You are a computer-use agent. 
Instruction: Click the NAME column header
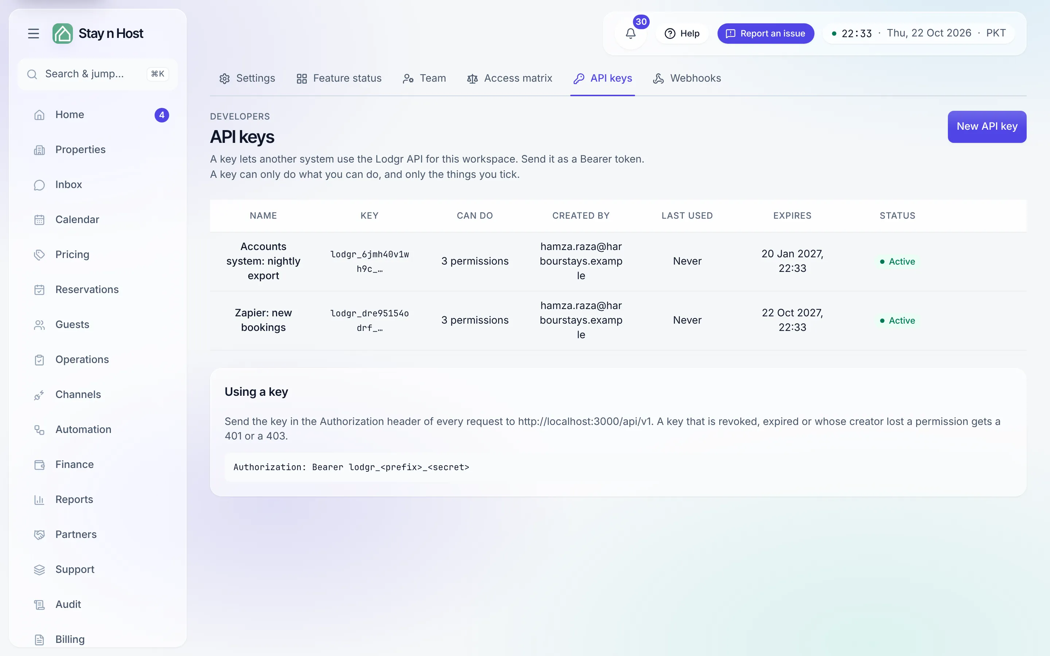coord(263,216)
